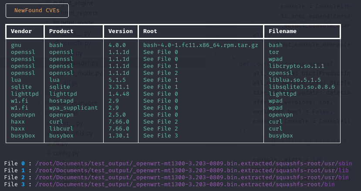
Task: Click See File 3 in busybox row
Action: point(161,136)
